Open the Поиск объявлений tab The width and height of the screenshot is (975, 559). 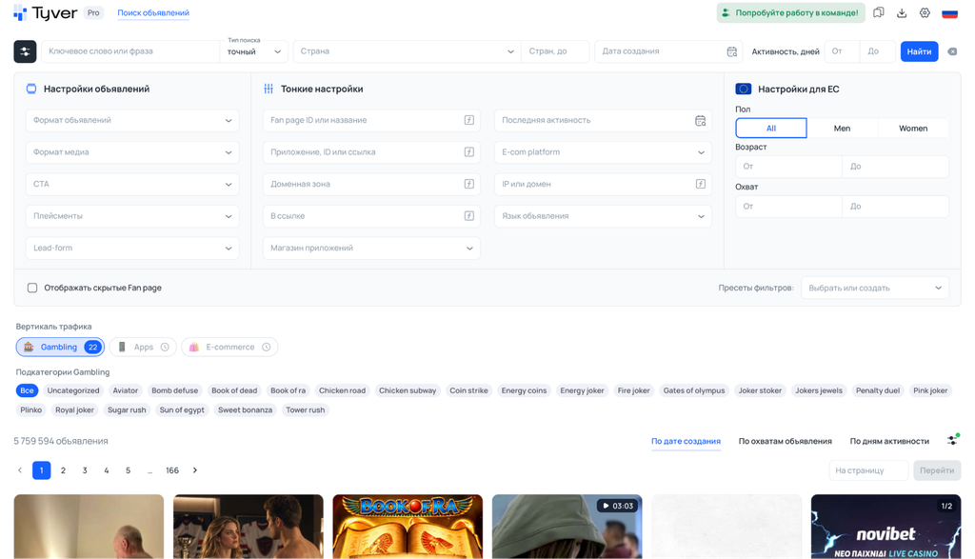[153, 13]
